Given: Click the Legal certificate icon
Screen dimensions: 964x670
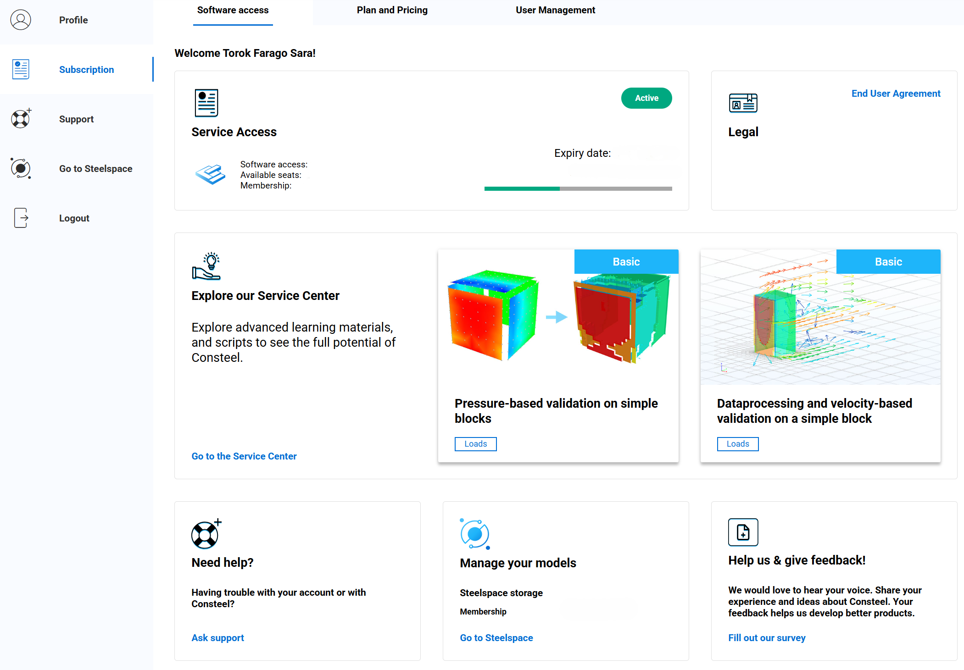Looking at the screenshot, I should [743, 103].
